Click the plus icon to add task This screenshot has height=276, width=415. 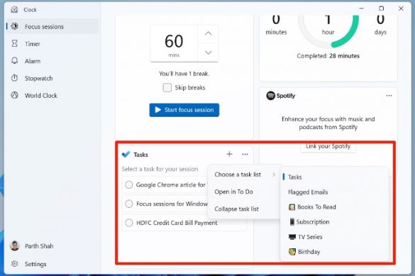[x=229, y=154]
